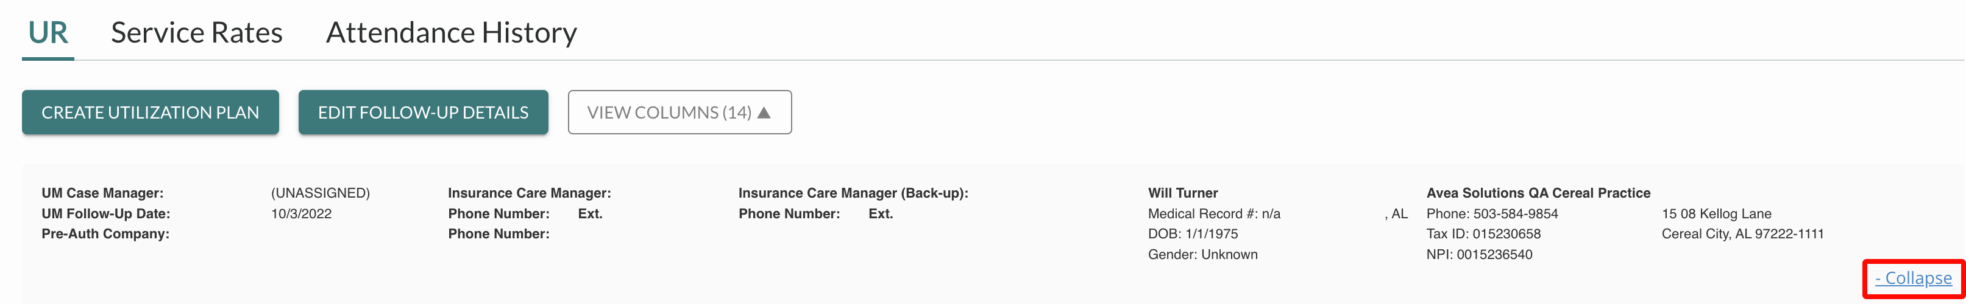Click the triangle arrow on View Columns

coord(764,112)
